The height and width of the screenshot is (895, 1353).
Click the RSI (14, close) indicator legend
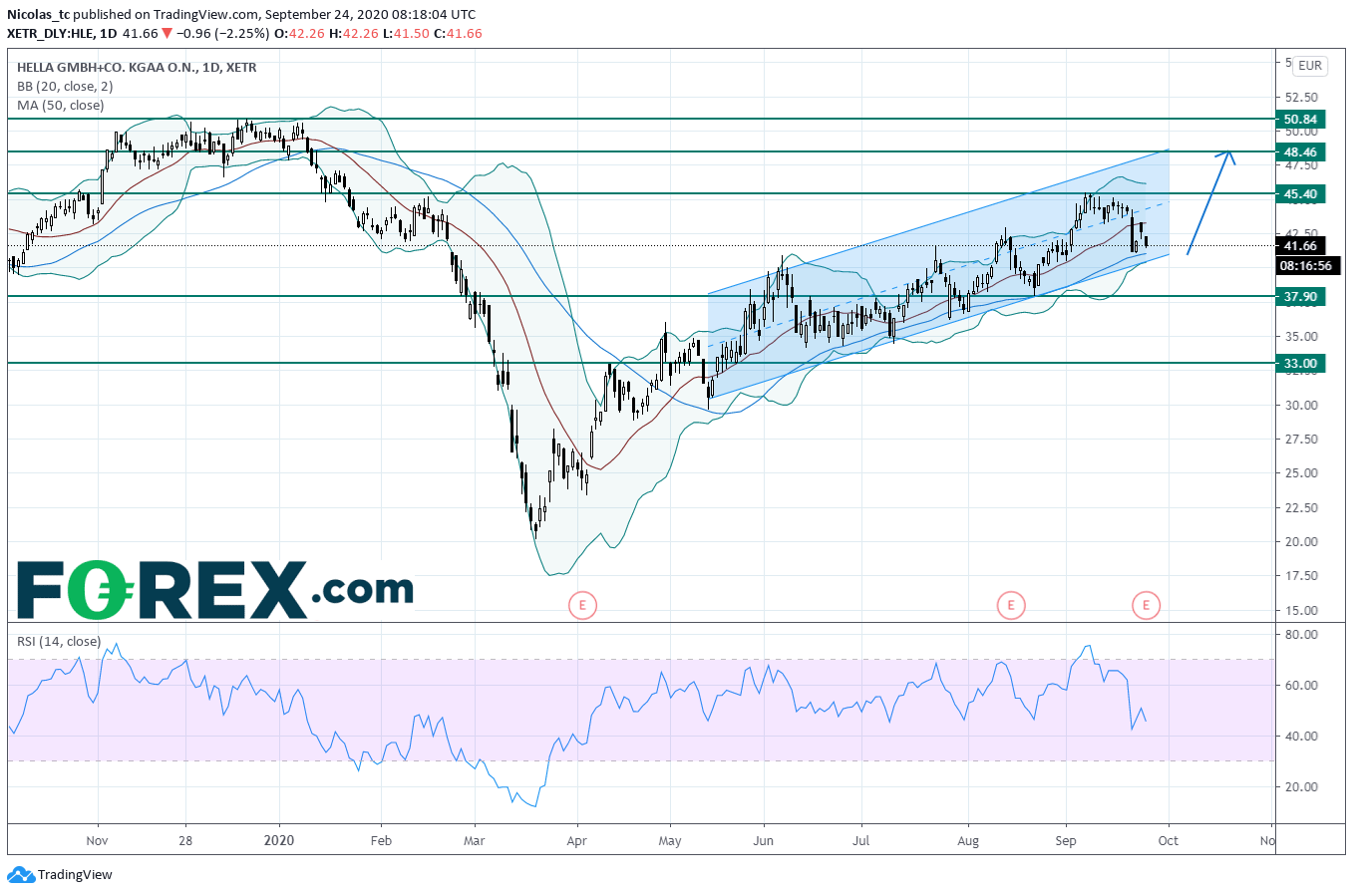click(59, 642)
